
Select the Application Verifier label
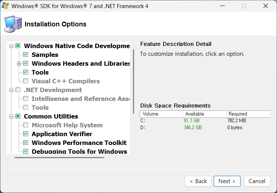tap(62, 134)
